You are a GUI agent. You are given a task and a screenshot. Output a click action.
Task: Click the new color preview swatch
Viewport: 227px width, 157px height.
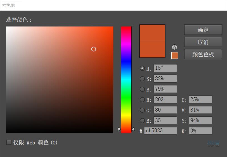pyautogui.click(x=152, y=33)
